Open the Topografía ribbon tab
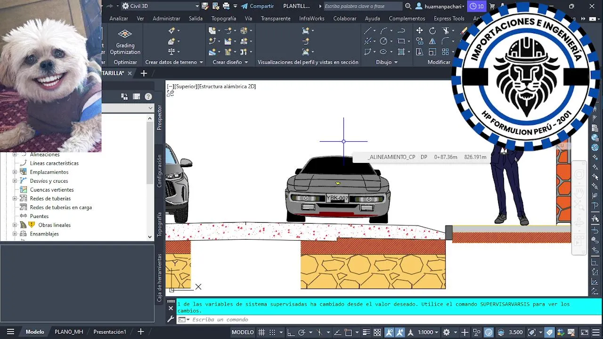The width and height of the screenshot is (603, 339). click(224, 18)
